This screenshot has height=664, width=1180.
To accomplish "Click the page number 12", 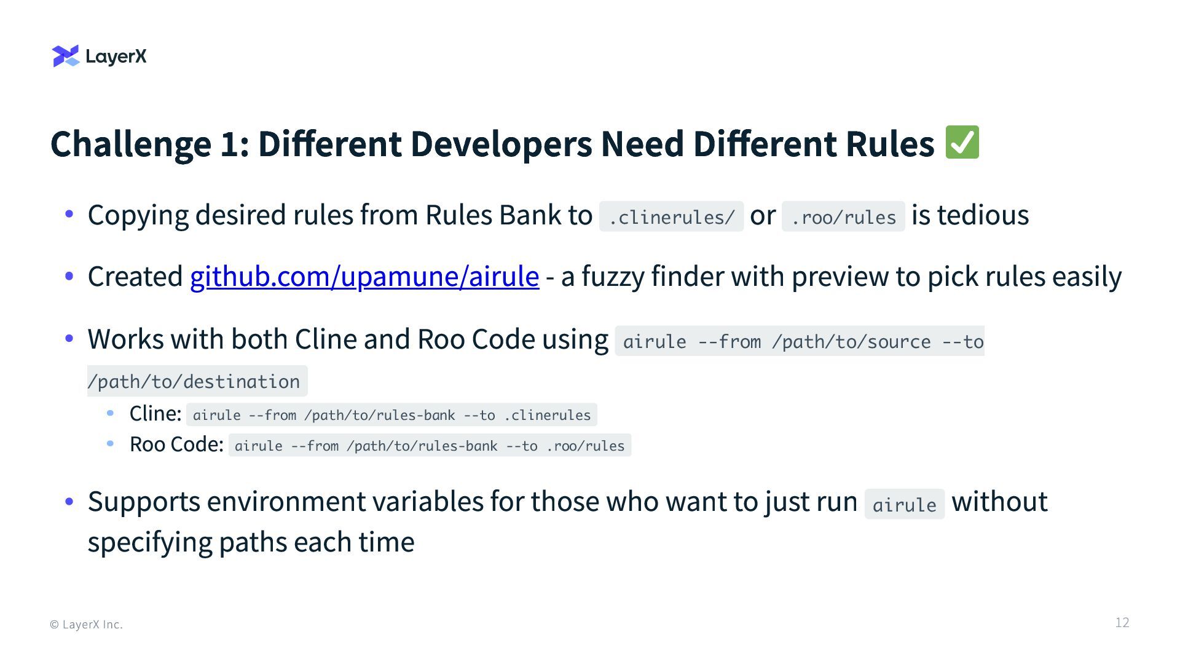I will pos(1122,622).
